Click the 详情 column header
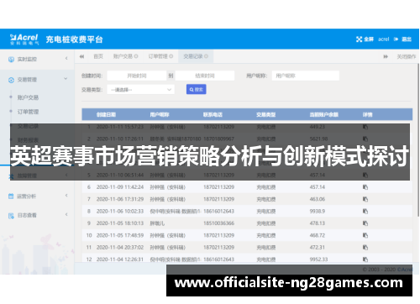This screenshot has height=304, width=420. click(368, 115)
